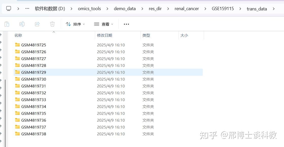This screenshot has height=147, width=284.
Task: Navigate to demo_data in the address bar
Action: [125, 8]
